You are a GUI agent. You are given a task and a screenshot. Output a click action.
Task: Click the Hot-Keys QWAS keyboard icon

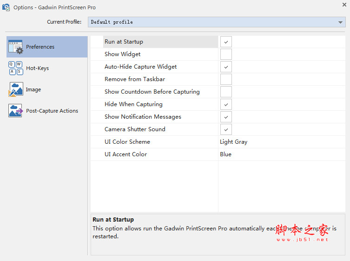click(16, 68)
